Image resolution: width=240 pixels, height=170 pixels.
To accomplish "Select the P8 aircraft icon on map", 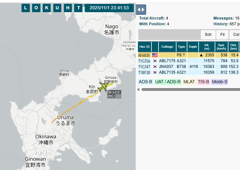I will click(x=103, y=87).
